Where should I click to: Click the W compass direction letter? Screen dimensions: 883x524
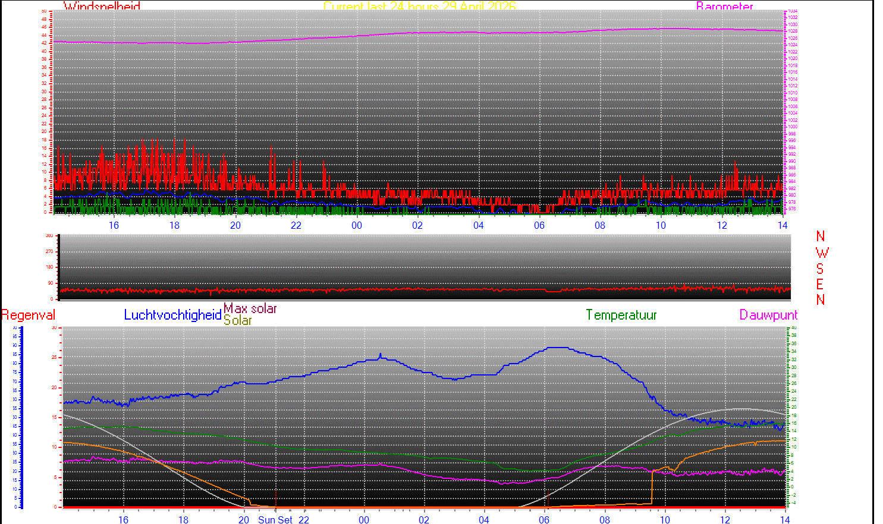pyautogui.click(x=822, y=252)
